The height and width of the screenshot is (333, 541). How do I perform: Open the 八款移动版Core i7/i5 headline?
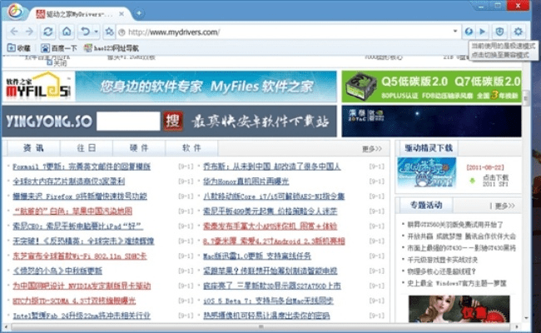(x=274, y=196)
